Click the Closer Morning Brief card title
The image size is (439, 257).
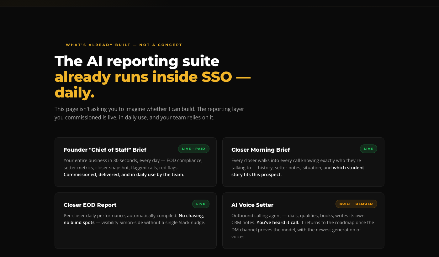[x=261, y=150]
